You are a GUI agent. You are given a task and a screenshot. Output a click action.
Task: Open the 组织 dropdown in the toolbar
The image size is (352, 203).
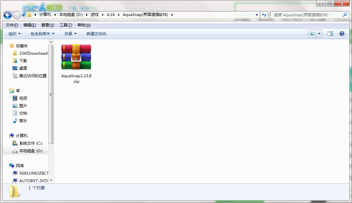(x=14, y=34)
